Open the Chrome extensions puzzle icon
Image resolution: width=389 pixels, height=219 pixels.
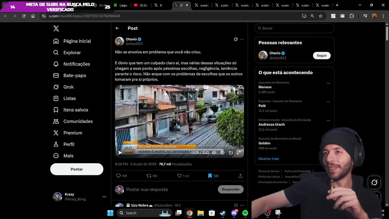352,16
